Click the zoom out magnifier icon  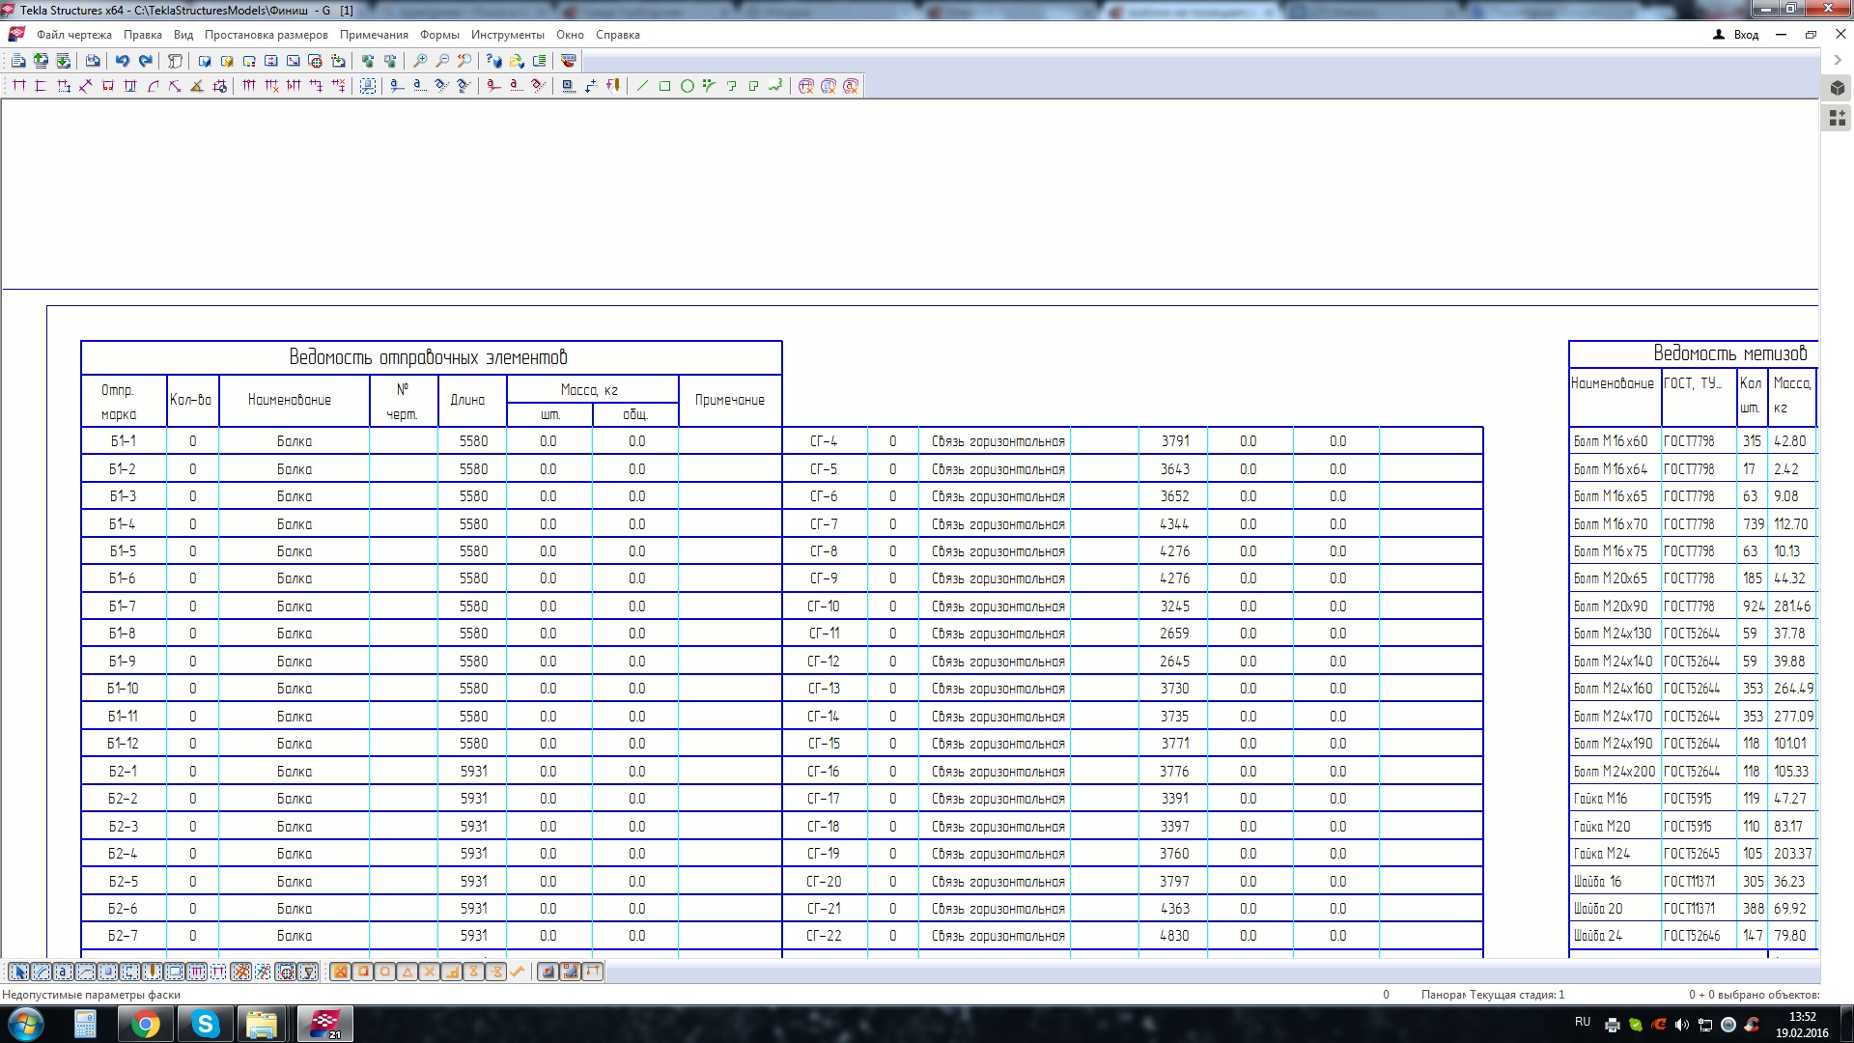(442, 61)
